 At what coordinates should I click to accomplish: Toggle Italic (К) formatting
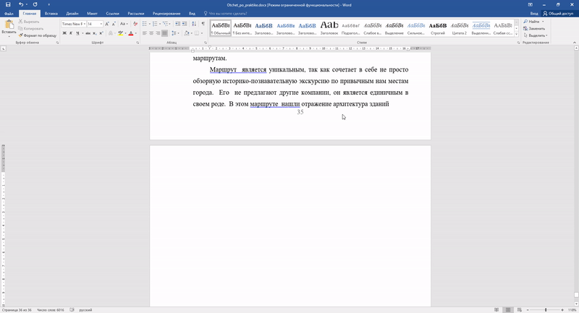pos(71,33)
